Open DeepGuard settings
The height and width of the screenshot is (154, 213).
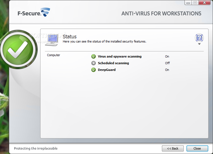click(107, 70)
